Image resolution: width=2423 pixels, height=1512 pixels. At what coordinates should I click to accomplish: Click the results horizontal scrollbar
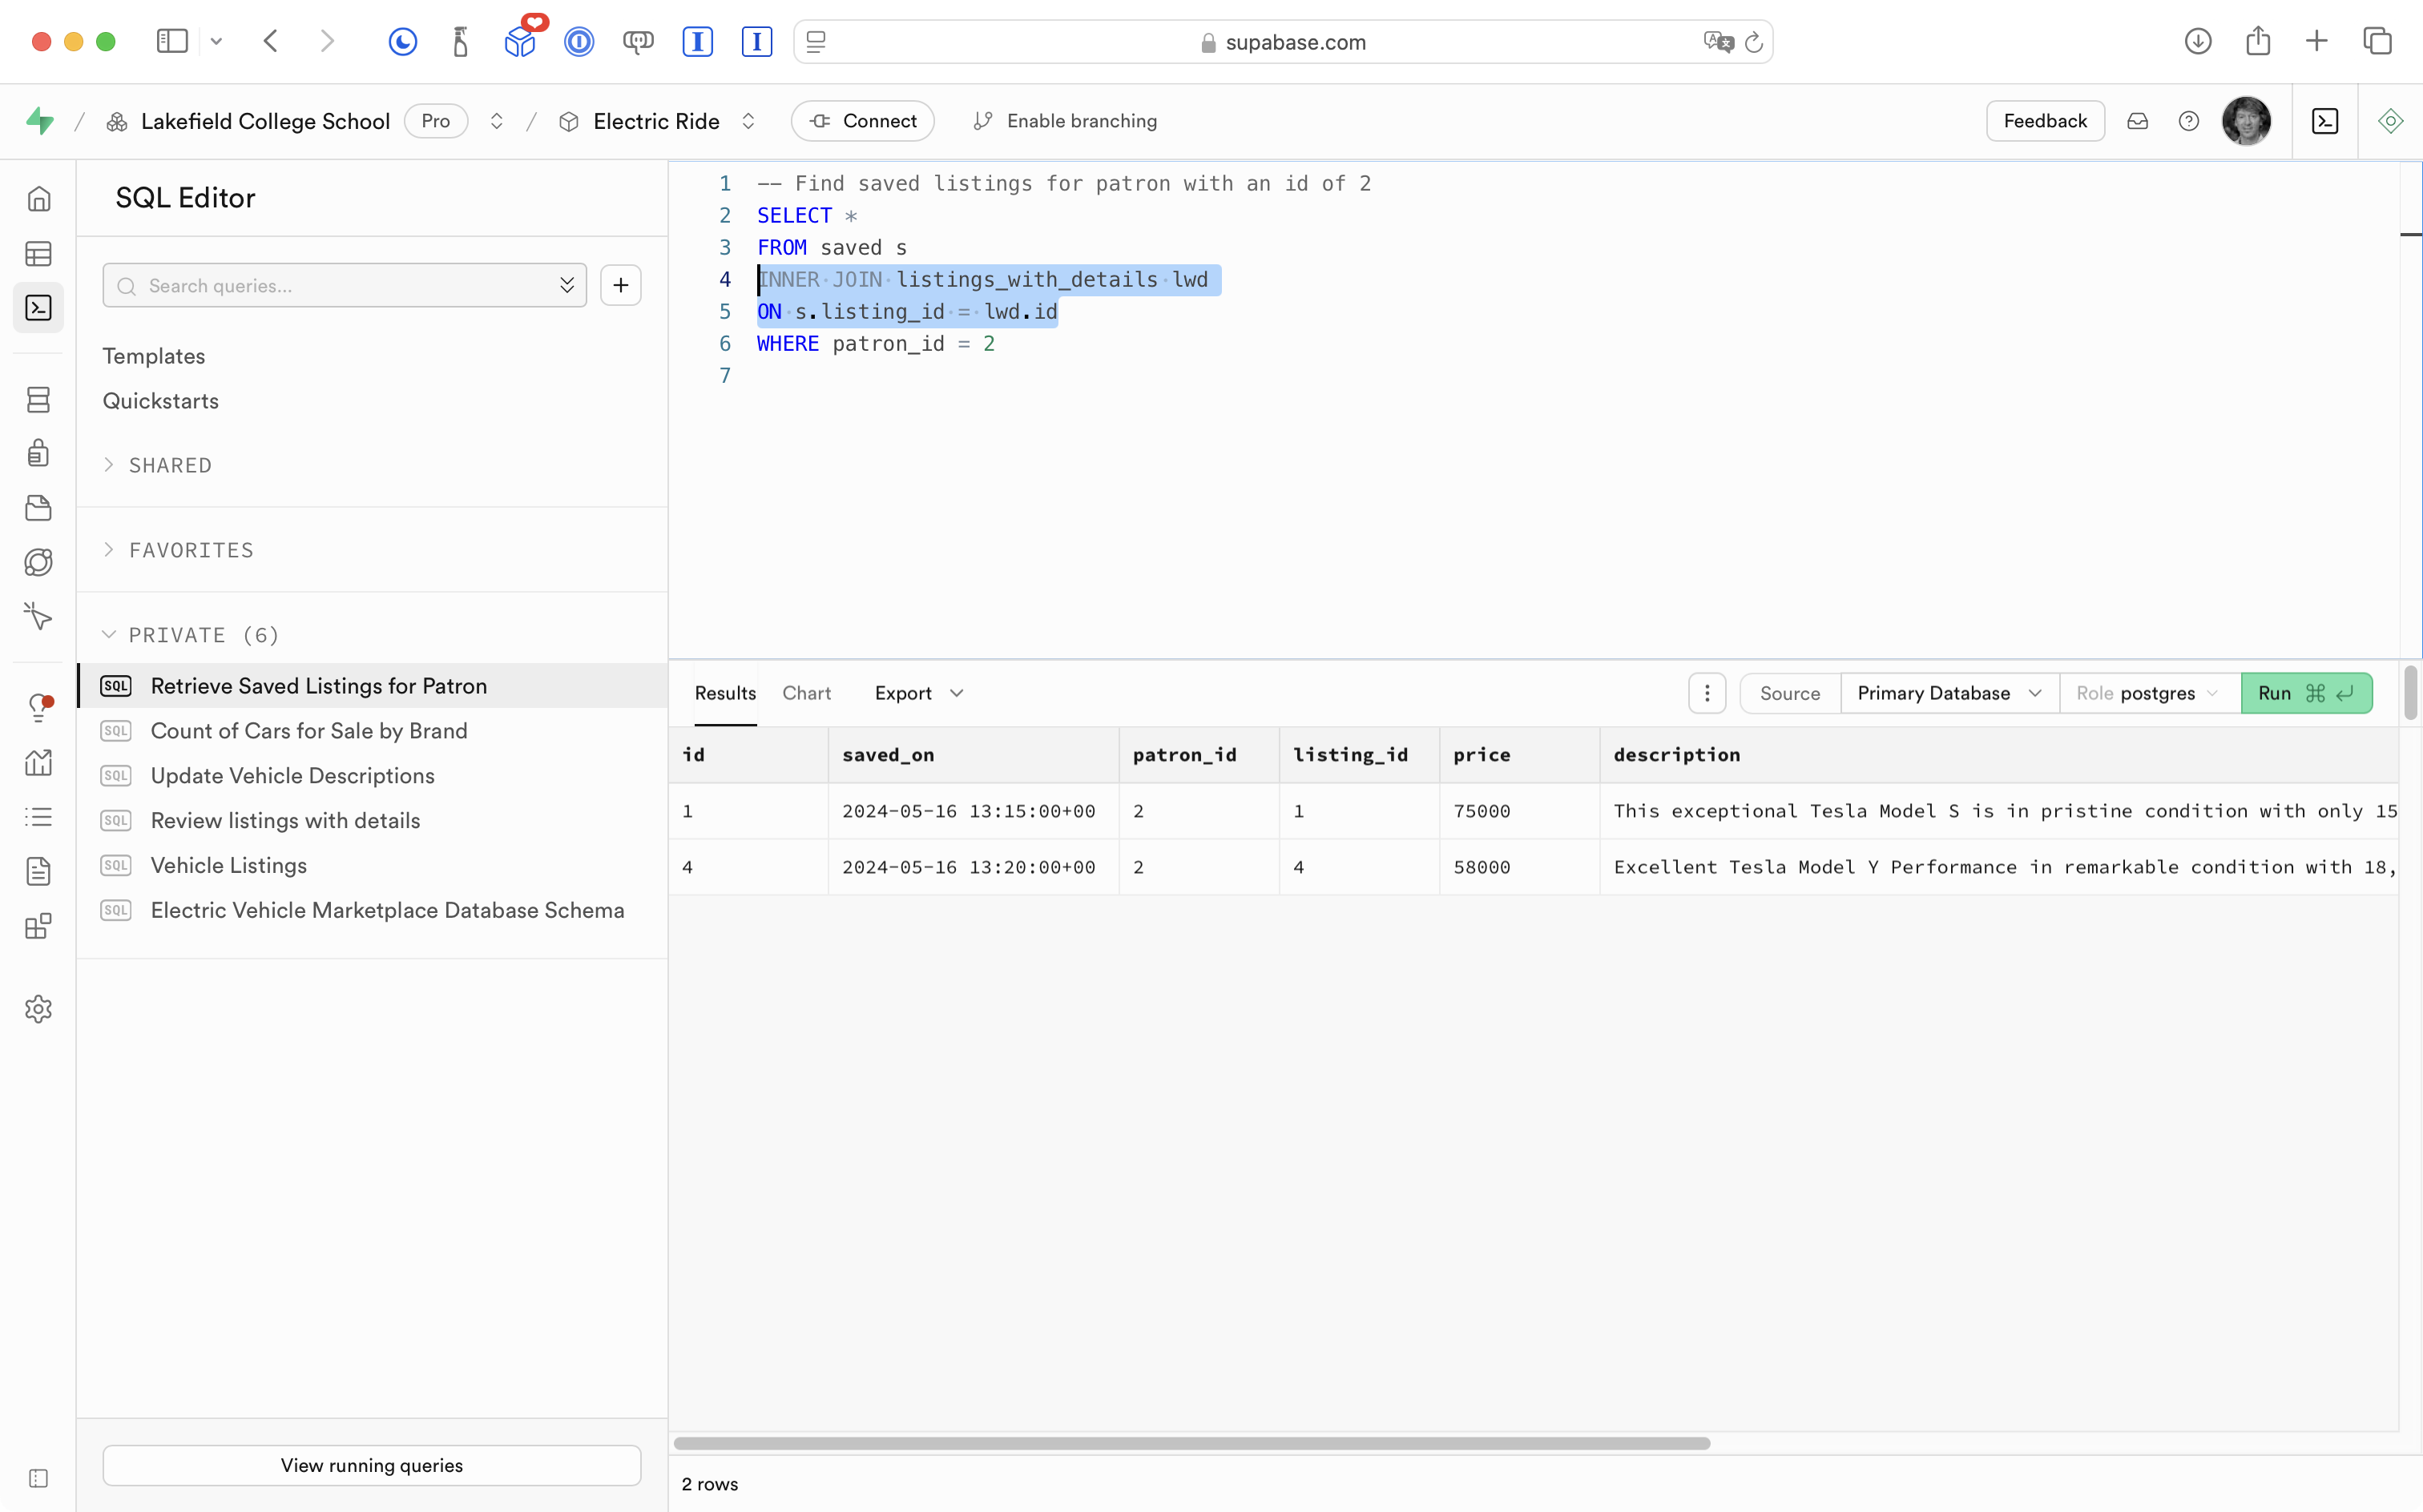click(x=1191, y=1443)
